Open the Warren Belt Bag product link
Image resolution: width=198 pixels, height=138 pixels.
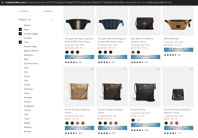pos(171,38)
